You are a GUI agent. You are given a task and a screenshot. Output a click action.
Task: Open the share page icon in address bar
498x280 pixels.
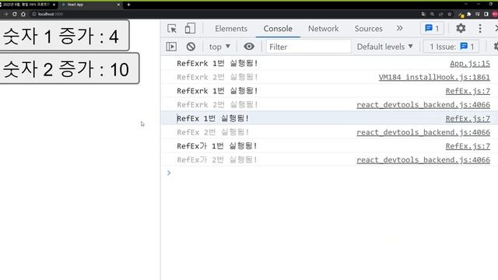coord(441,14)
